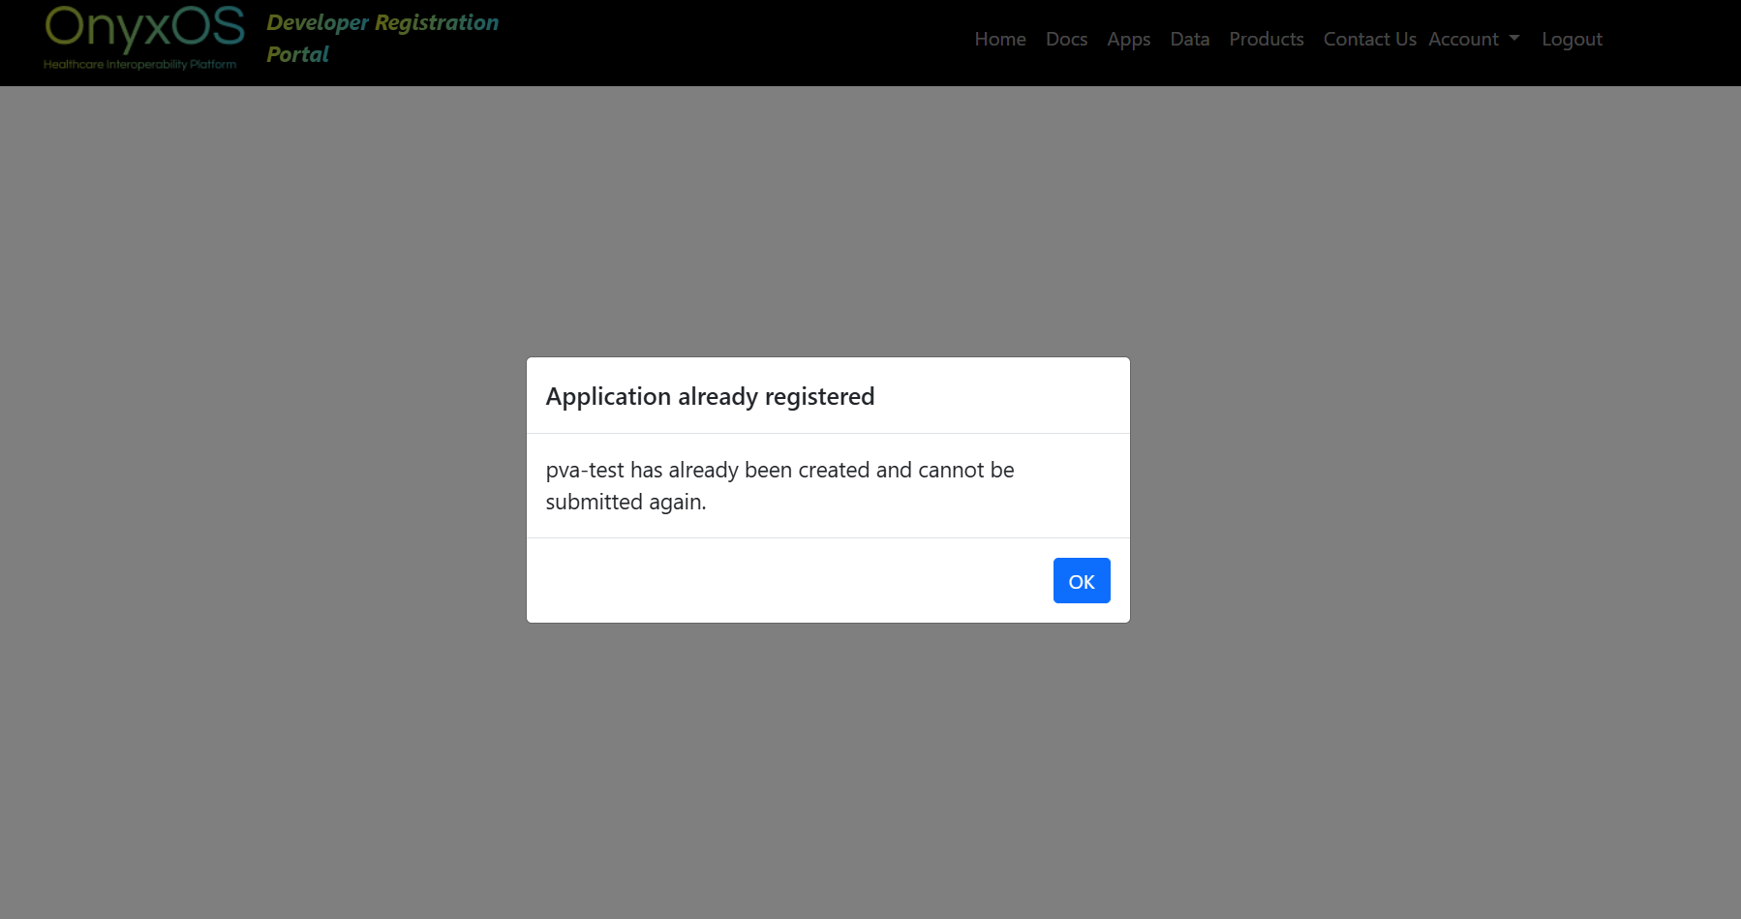The width and height of the screenshot is (1741, 919).
Task: Open the Home nav link
Action: point(1000,39)
